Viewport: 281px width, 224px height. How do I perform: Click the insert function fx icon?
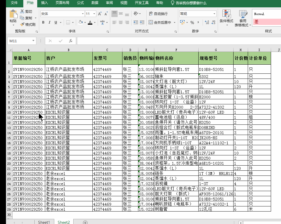pos(71,41)
